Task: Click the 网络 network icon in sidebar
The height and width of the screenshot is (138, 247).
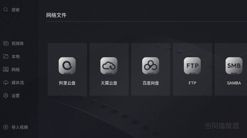Action: (6, 70)
